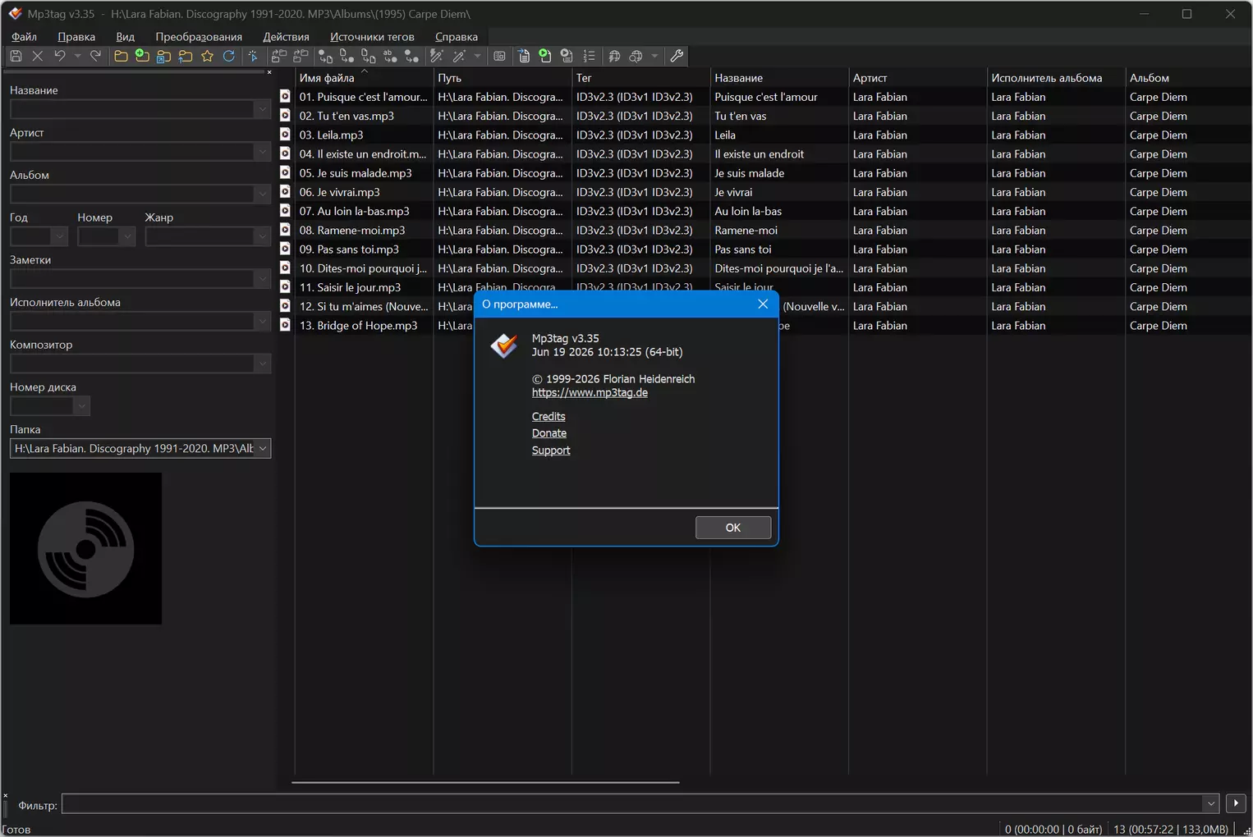Open the Файл menu

(24, 37)
